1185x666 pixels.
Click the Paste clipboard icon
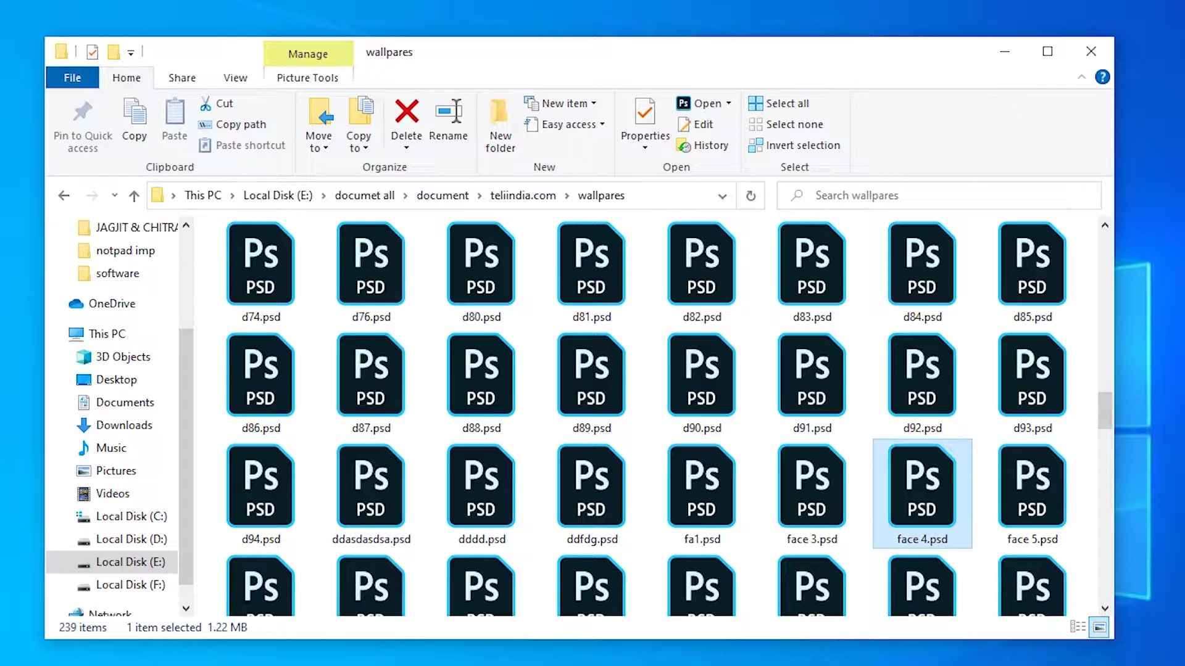pyautogui.click(x=175, y=112)
